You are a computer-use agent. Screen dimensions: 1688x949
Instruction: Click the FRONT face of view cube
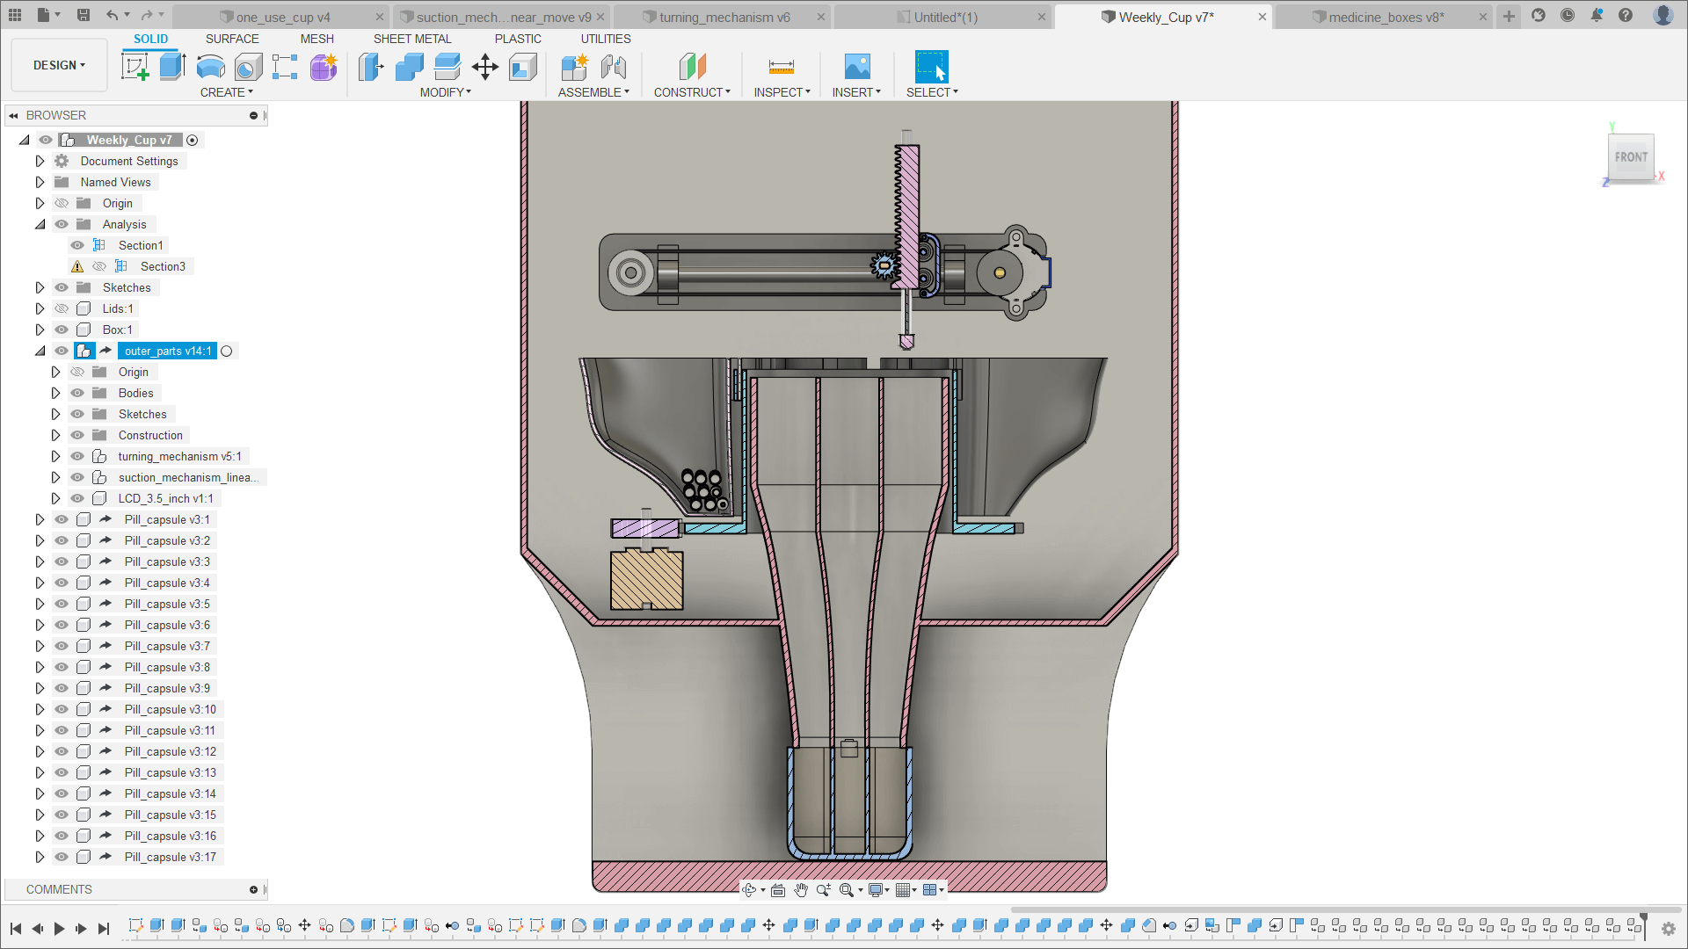[1631, 157]
